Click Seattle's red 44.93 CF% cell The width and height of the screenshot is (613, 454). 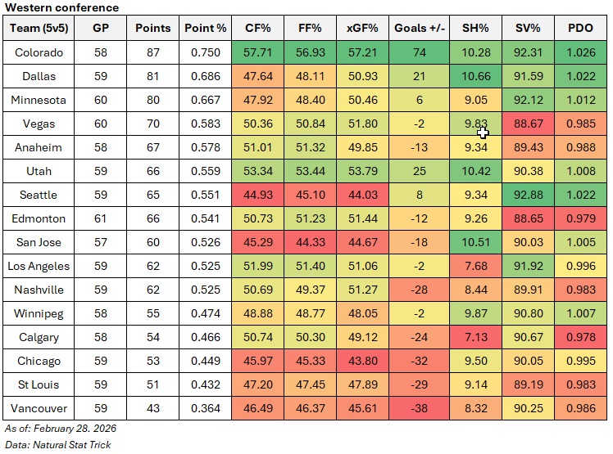258,195
